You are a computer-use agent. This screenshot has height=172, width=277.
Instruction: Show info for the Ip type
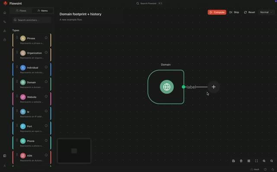(46, 111)
